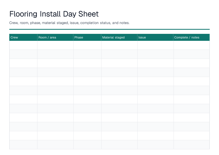This screenshot has width=219, height=155.
Task: Select the Complete / notes column header
Action: click(191, 37)
